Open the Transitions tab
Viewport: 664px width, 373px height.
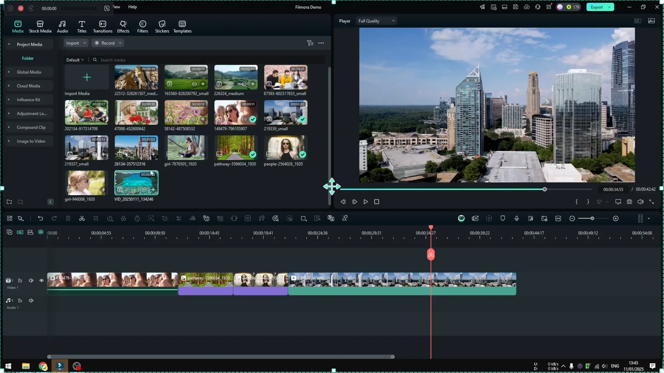coord(102,27)
